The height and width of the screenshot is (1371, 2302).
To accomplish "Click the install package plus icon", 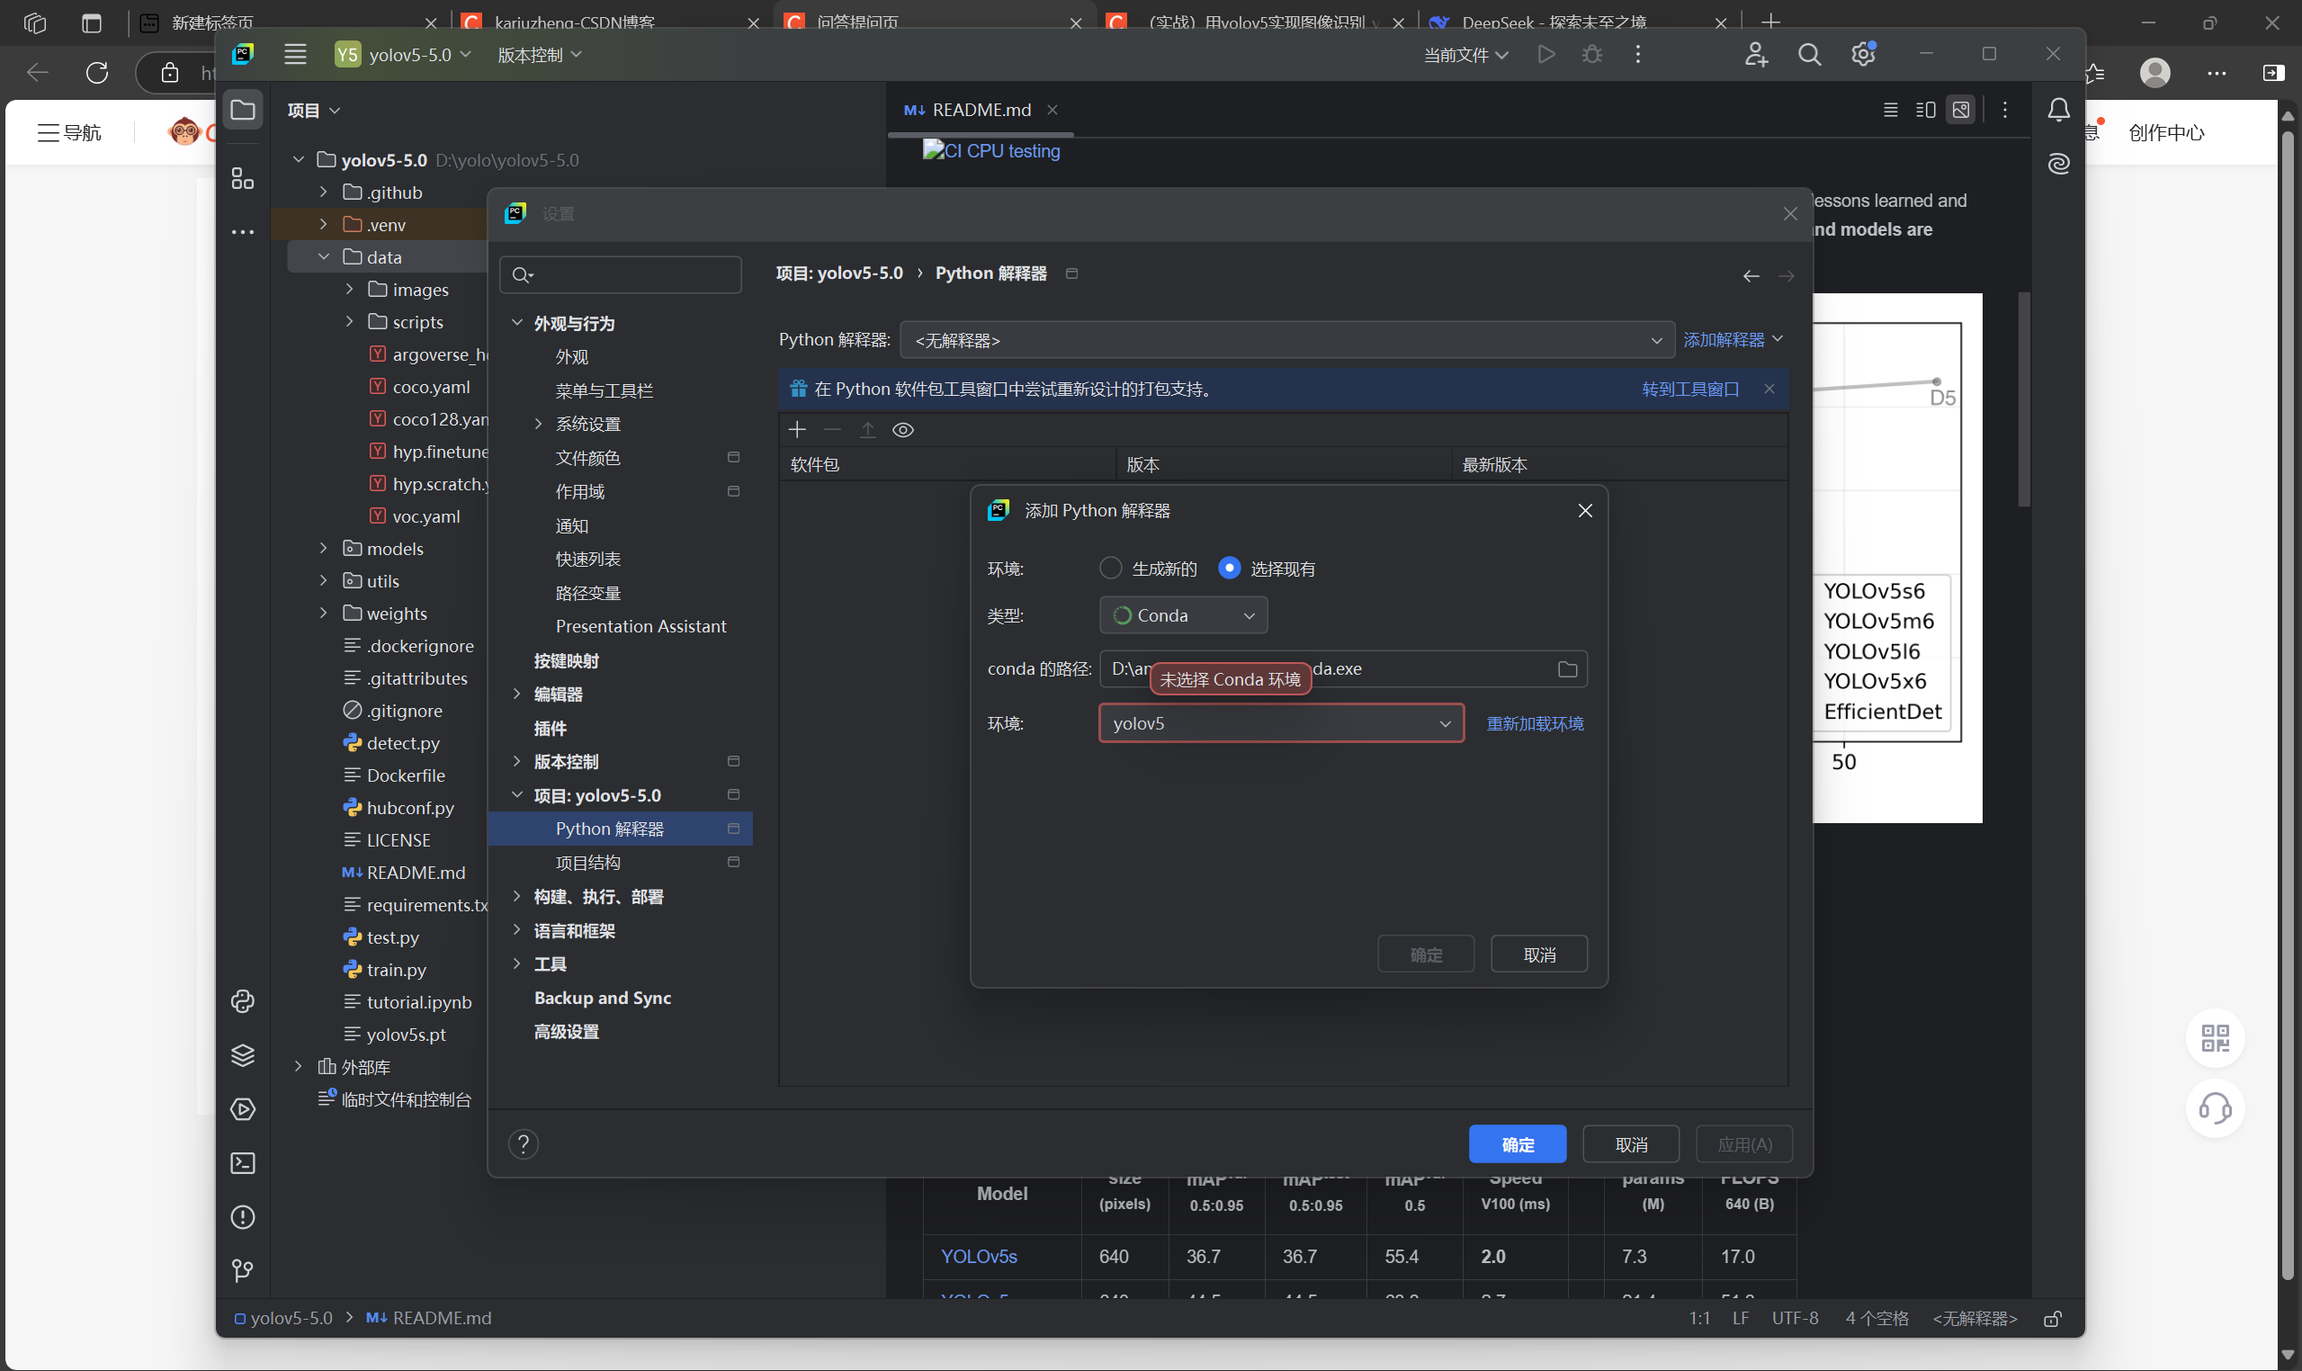I will pyautogui.click(x=797, y=430).
